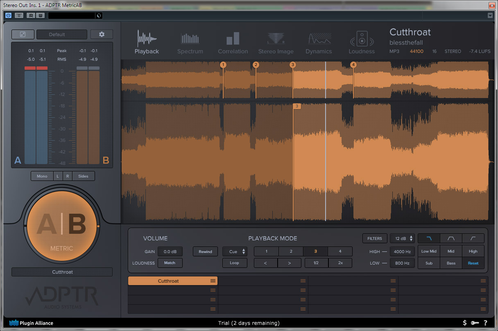Switch to the Dynamics tab
498x331 pixels.
[x=319, y=43]
